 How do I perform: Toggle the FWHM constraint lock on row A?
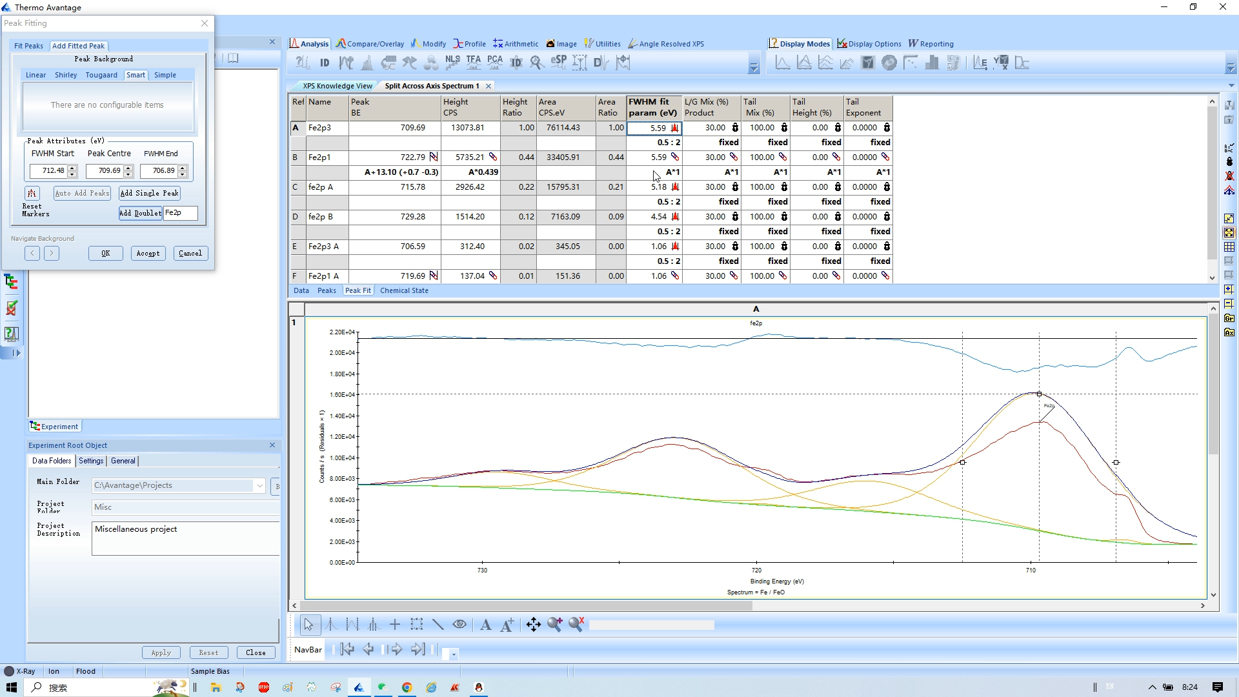675,128
